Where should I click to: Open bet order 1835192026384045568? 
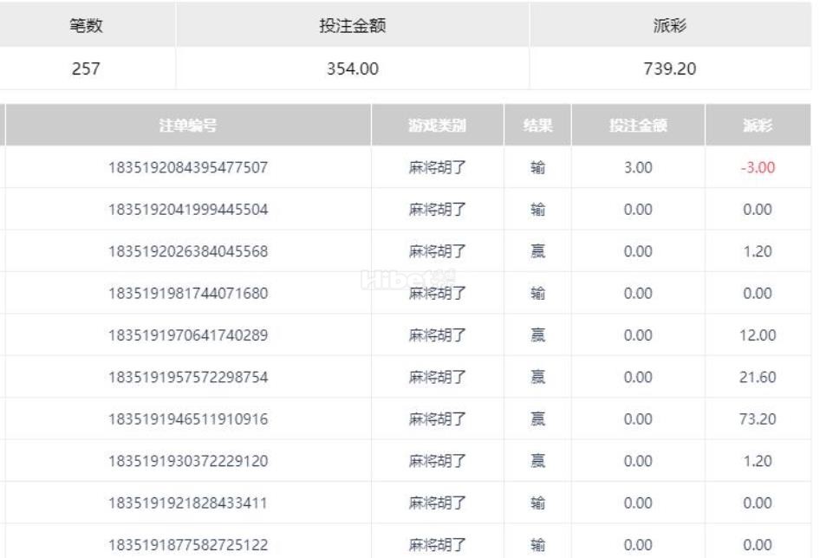[187, 251]
